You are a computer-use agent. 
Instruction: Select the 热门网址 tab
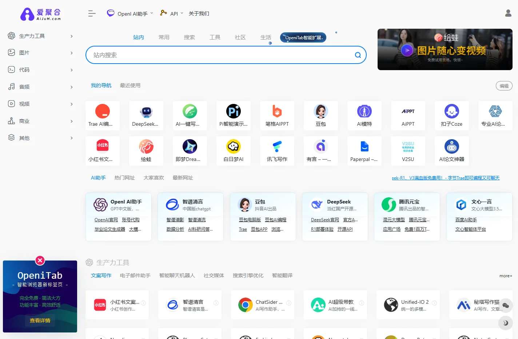(x=125, y=178)
